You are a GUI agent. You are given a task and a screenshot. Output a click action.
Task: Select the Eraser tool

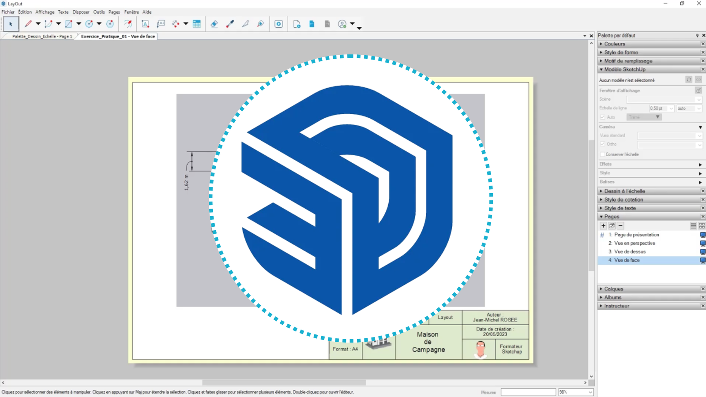[214, 24]
